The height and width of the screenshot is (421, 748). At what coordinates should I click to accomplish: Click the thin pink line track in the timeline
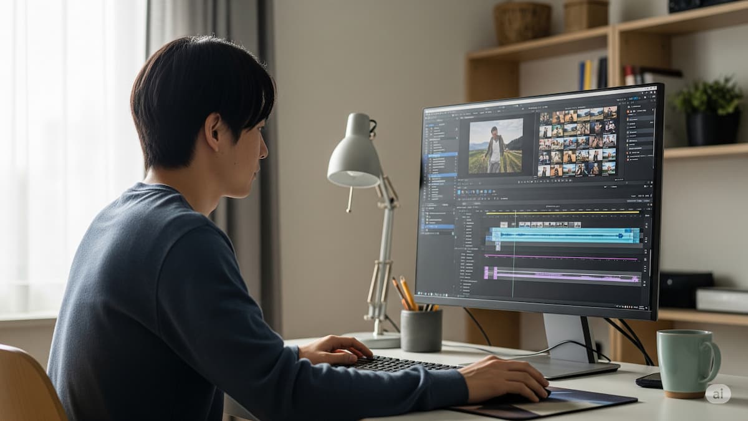[561, 257]
